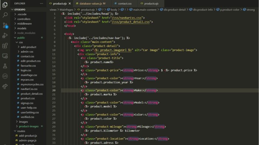This screenshot has height=145, width=259.
Task: Open the Source Control view
Action: pos(5,25)
